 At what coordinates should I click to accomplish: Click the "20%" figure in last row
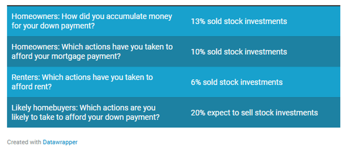[x=198, y=112]
